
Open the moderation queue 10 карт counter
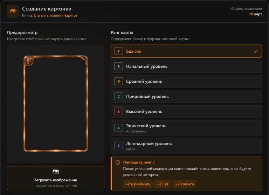point(255,14)
